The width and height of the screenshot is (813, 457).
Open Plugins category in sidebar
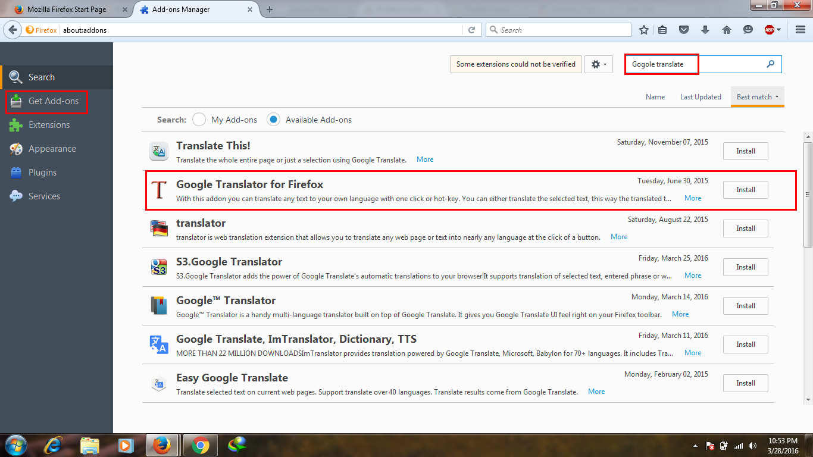tap(57, 173)
